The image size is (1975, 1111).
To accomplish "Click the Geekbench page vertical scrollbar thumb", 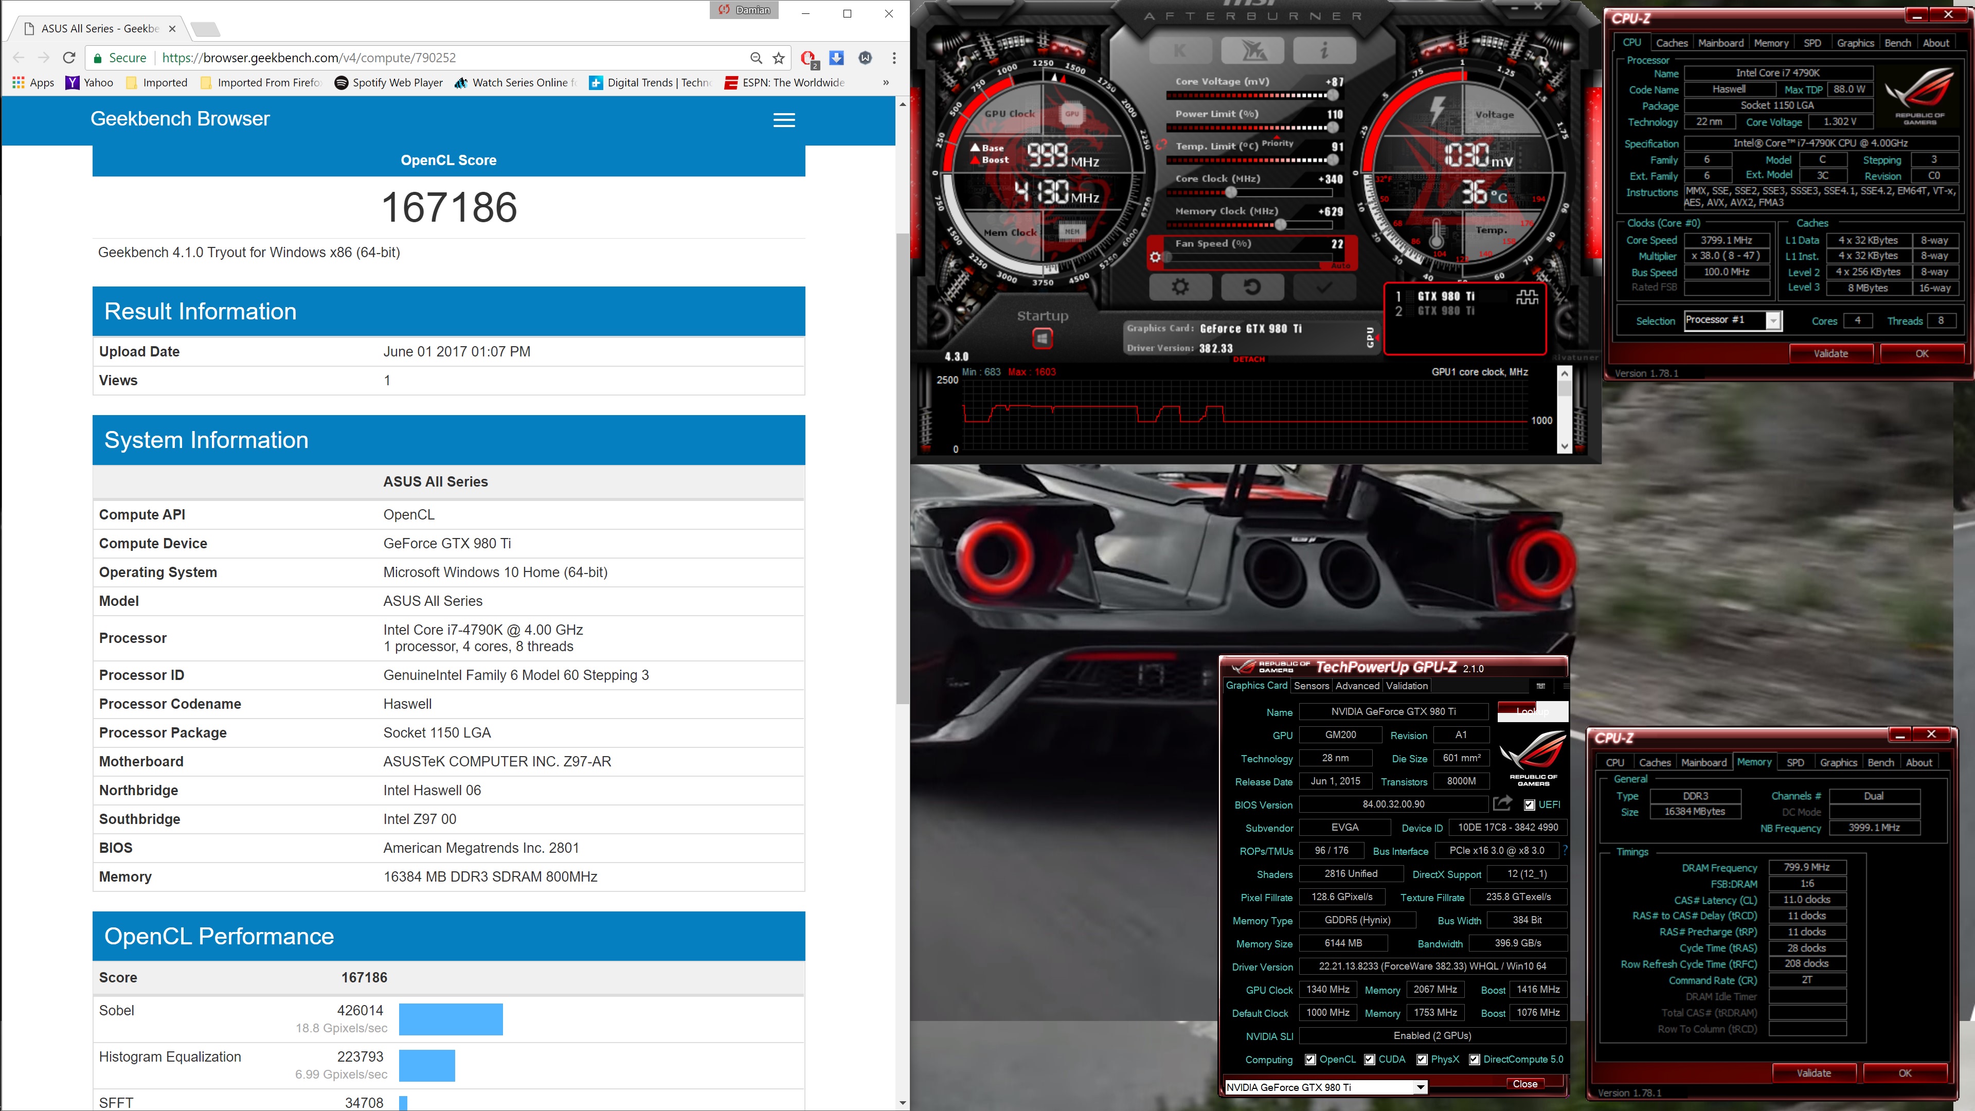I will coord(903,468).
